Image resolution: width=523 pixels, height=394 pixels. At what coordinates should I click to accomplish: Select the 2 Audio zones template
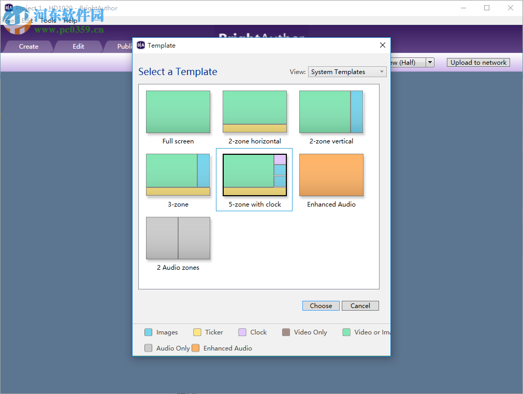coord(178,238)
